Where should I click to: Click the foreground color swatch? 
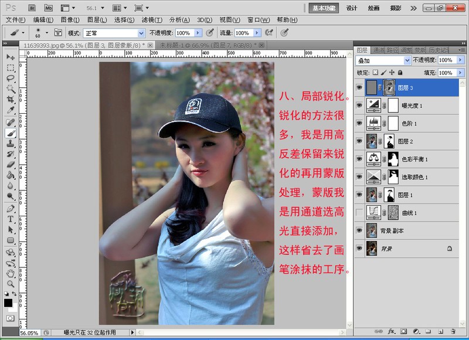[8, 303]
